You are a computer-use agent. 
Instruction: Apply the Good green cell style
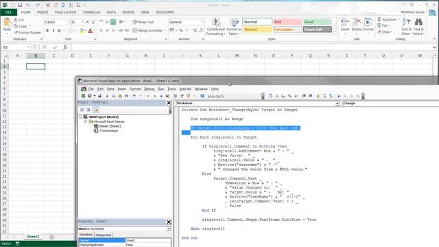pos(317,22)
